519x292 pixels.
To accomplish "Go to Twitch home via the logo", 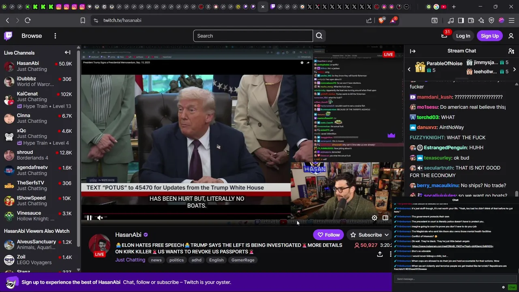I will click(x=8, y=36).
